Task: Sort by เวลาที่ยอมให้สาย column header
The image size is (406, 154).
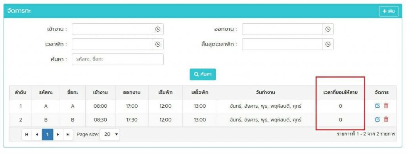Action: [340, 93]
